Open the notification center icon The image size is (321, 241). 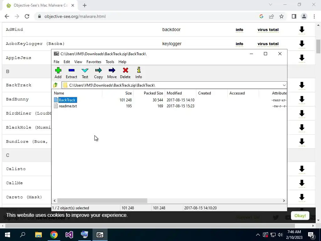tap(311, 235)
